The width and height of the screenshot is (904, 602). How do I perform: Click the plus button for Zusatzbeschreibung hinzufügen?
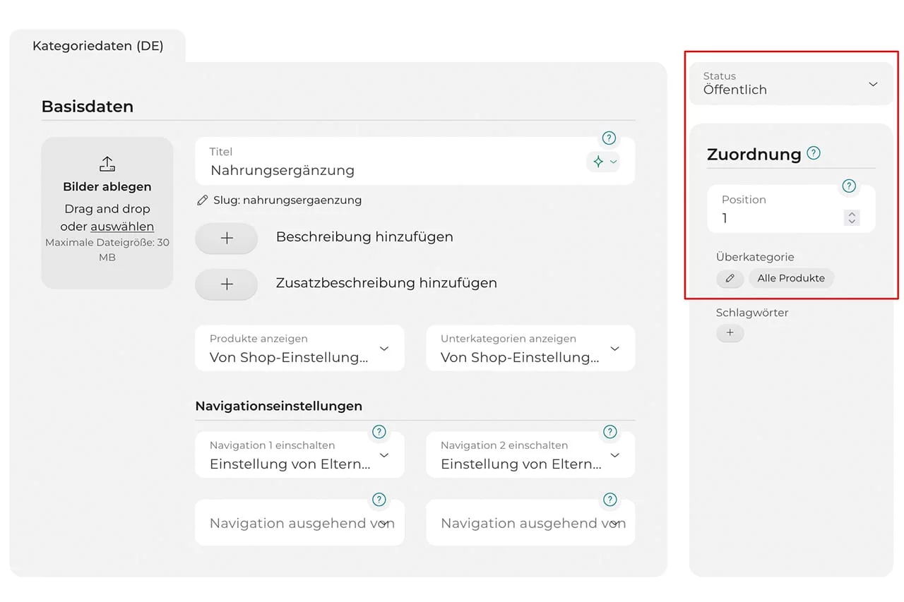coord(227,284)
